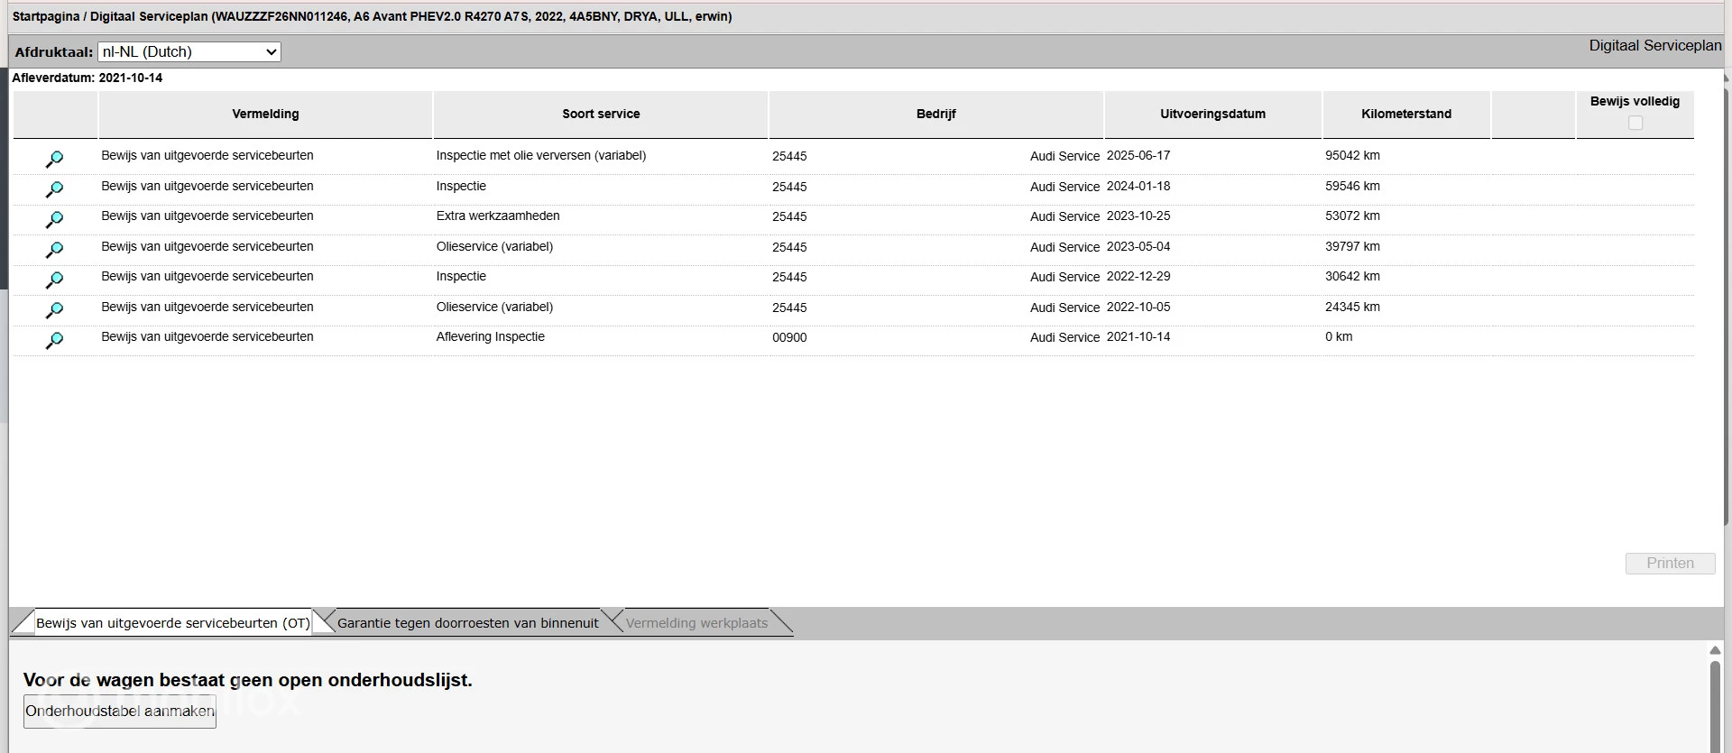Screen dimensions: 1732x753
Task: Click the Bedrijf column header
Action: tap(935, 115)
